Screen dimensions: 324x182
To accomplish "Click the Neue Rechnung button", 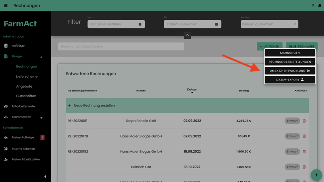I will click(x=302, y=46).
